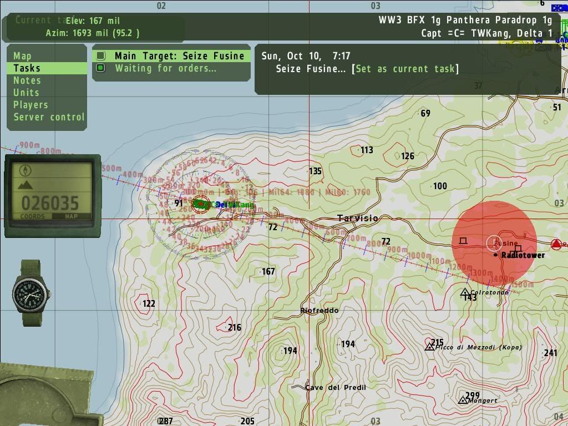Click the Radiotower dot marker
Viewport: 568px width, 426px height.
[496, 255]
